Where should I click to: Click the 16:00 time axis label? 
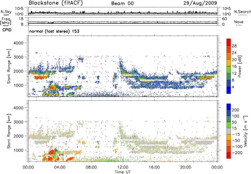(154, 167)
